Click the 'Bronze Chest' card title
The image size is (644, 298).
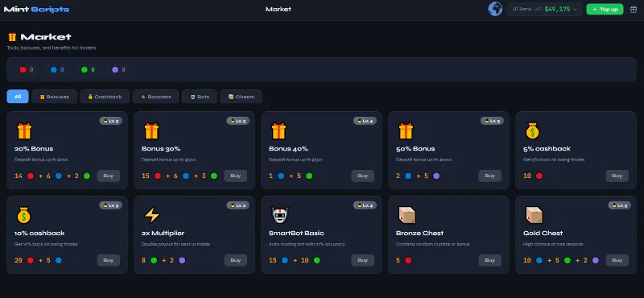[x=419, y=233]
